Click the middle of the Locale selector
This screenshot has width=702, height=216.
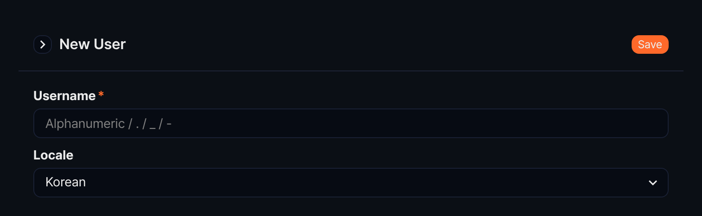(351, 183)
